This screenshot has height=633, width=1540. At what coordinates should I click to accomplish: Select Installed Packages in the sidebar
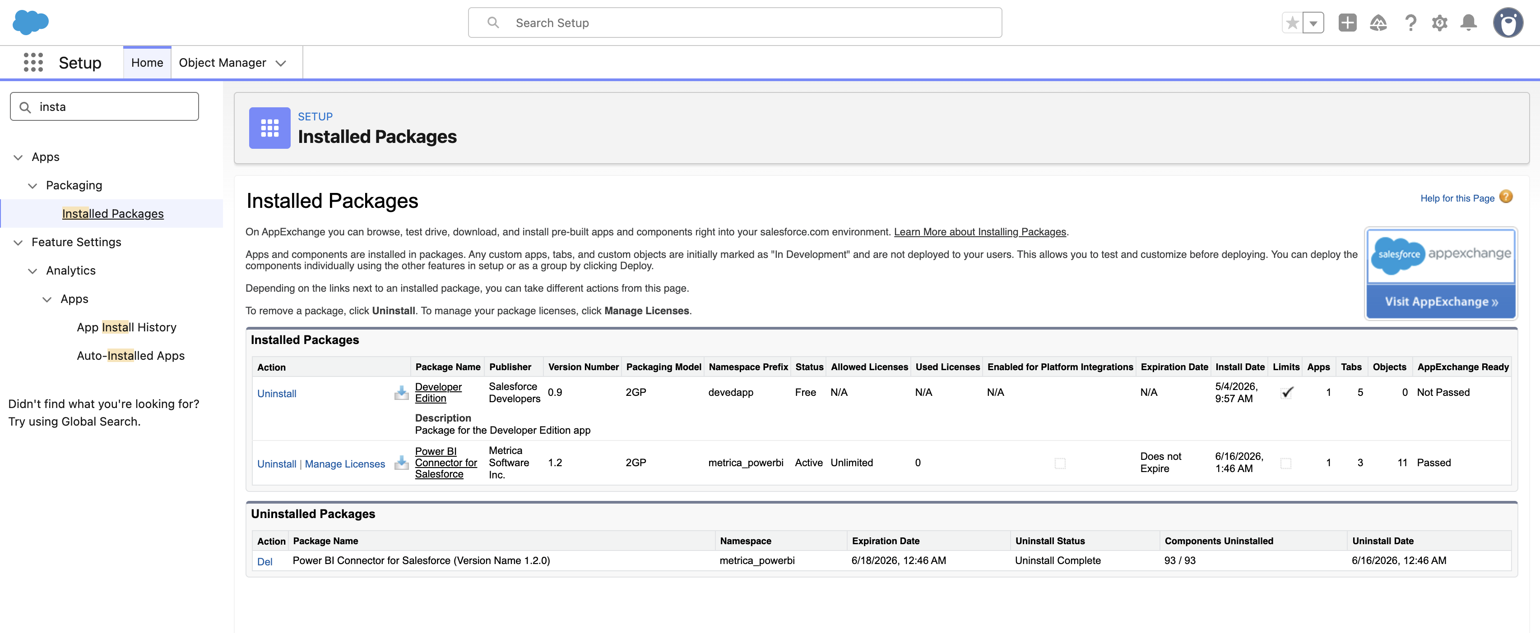coord(112,214)
